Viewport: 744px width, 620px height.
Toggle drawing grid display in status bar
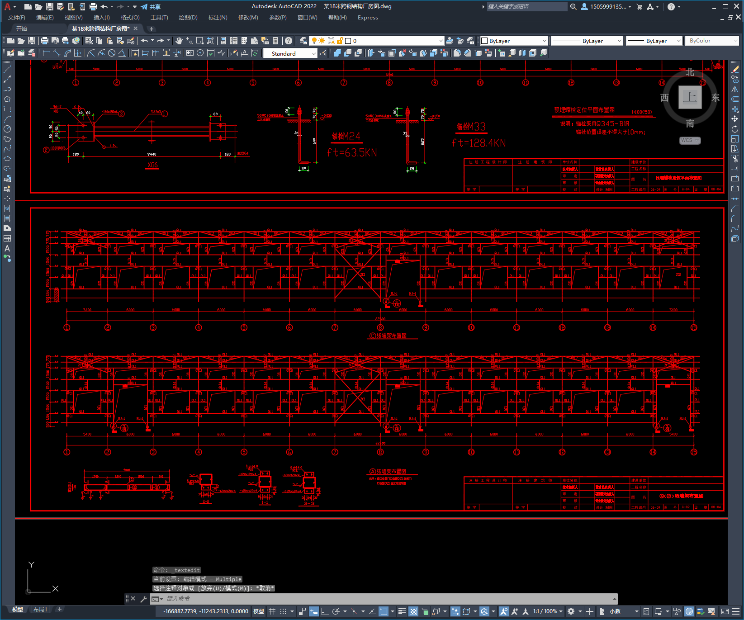(x=272, y=611)
